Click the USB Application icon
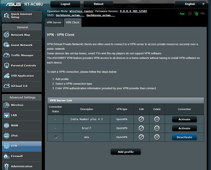Screen dimensions: 211x170 (x=6, y=76)
